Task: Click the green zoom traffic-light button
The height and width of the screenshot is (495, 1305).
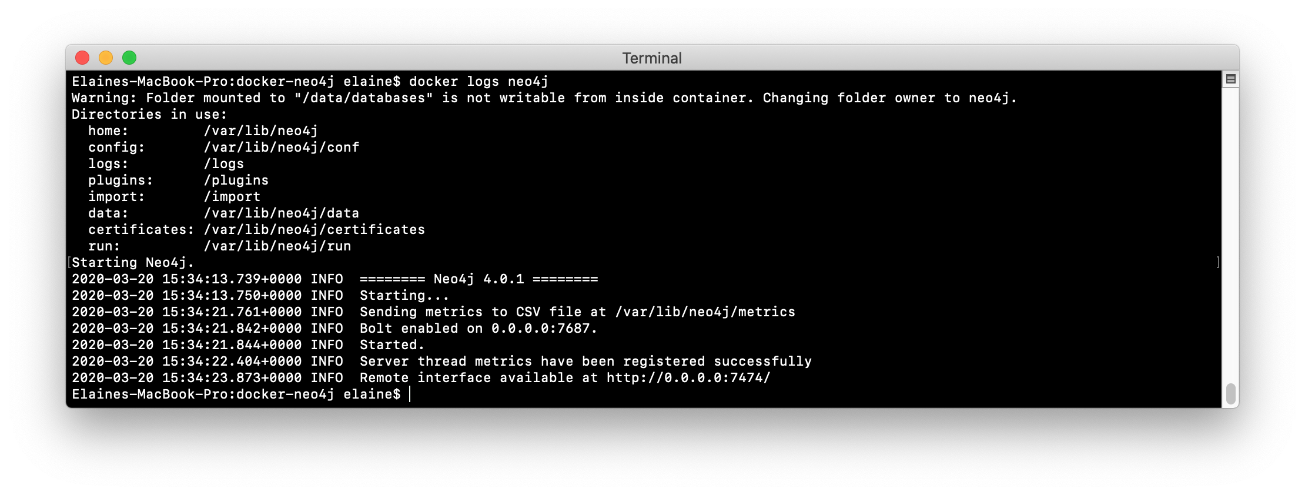Action: (x=130, y=58)
